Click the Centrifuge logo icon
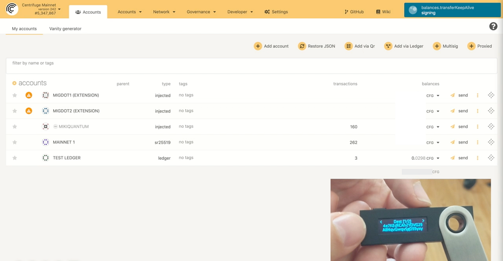Screen dimensions: 503x261 12,9
